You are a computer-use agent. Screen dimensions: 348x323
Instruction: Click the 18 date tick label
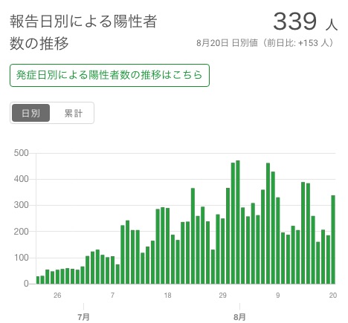[x=168, y=296]
